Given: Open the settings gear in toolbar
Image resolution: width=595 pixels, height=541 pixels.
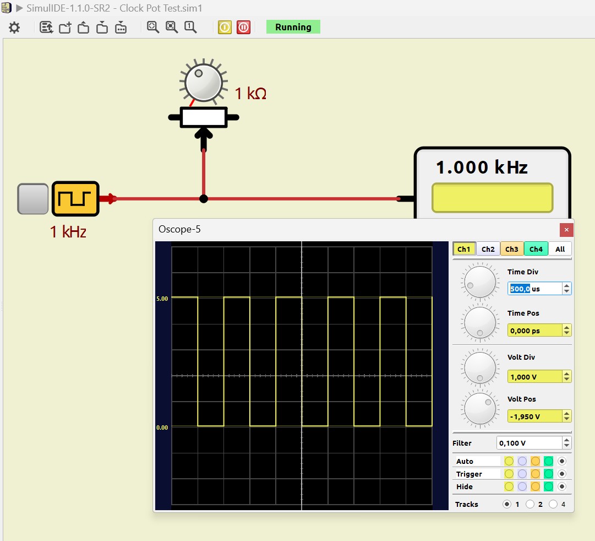Looking at the screenshot, I should pos(14,28).
